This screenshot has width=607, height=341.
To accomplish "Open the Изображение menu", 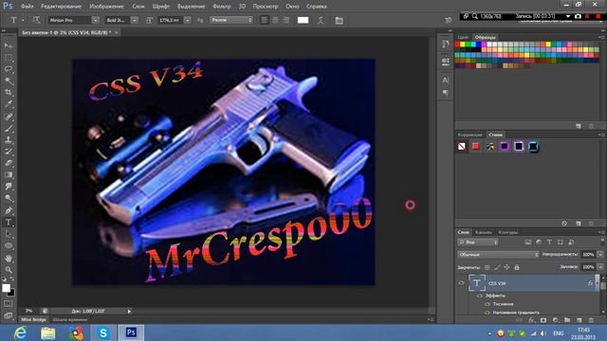I will pos(106,7).
